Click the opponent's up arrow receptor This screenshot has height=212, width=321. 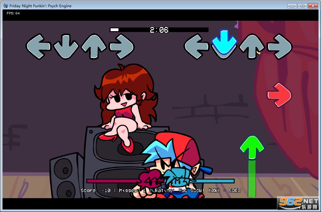[x=94, y=47]
